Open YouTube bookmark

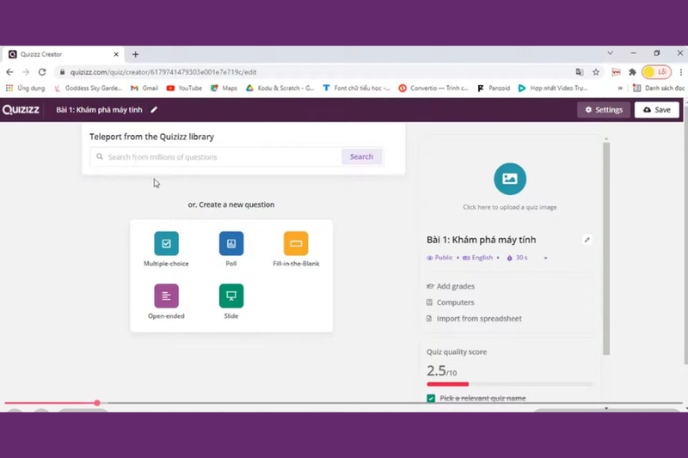(184, 89)
